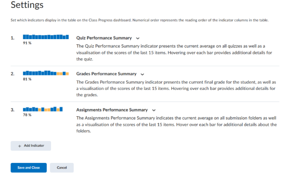Cancel the settings changes
The image size is (288, 183).
61,167
